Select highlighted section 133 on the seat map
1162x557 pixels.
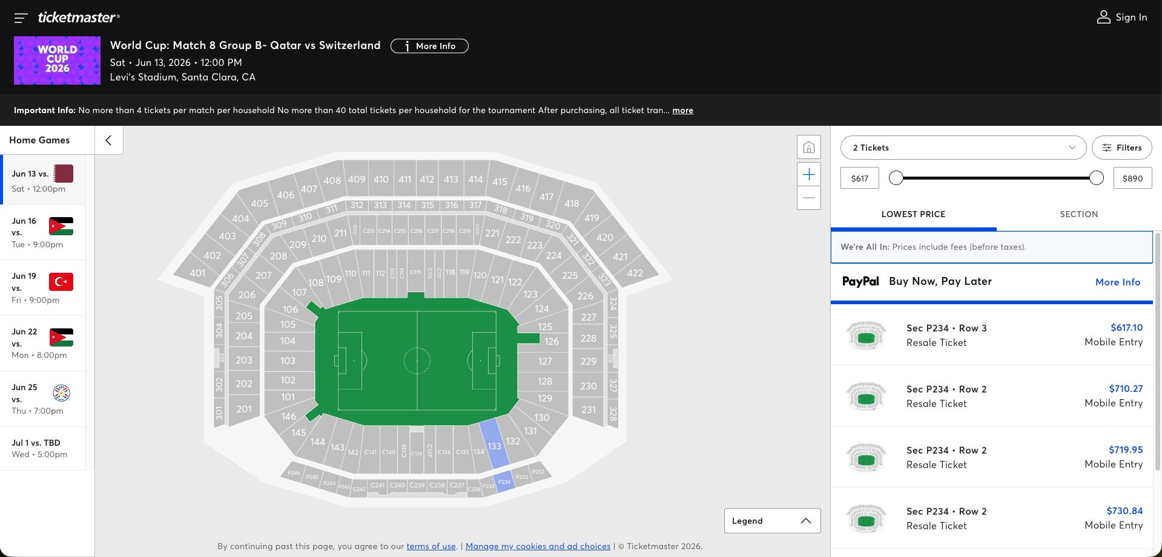point(494,444)
